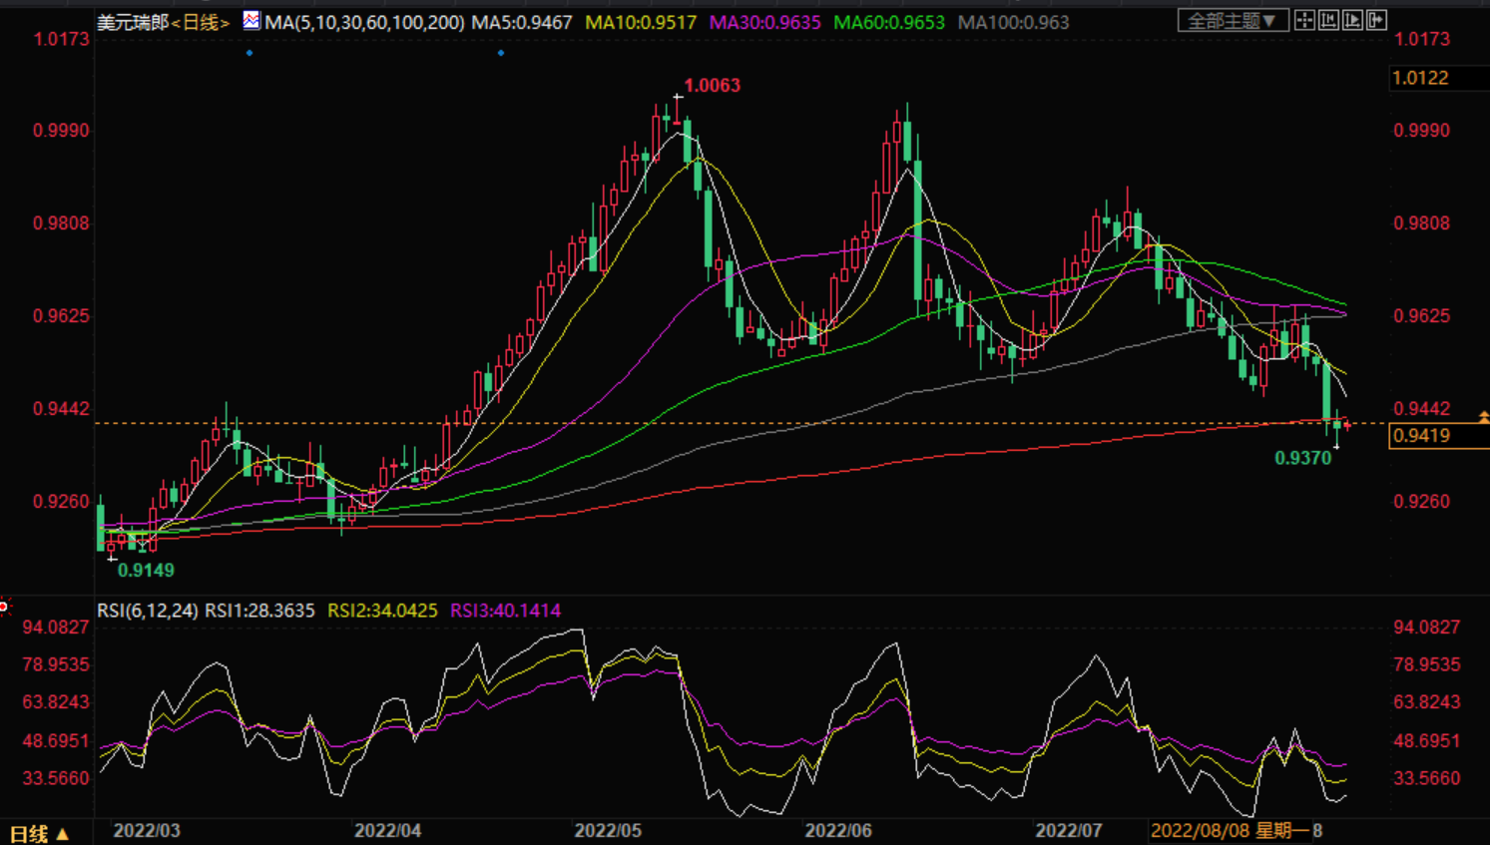Open the 全部主题 dropdown
Viewport: 1490px width, 845px height.
1232,20
